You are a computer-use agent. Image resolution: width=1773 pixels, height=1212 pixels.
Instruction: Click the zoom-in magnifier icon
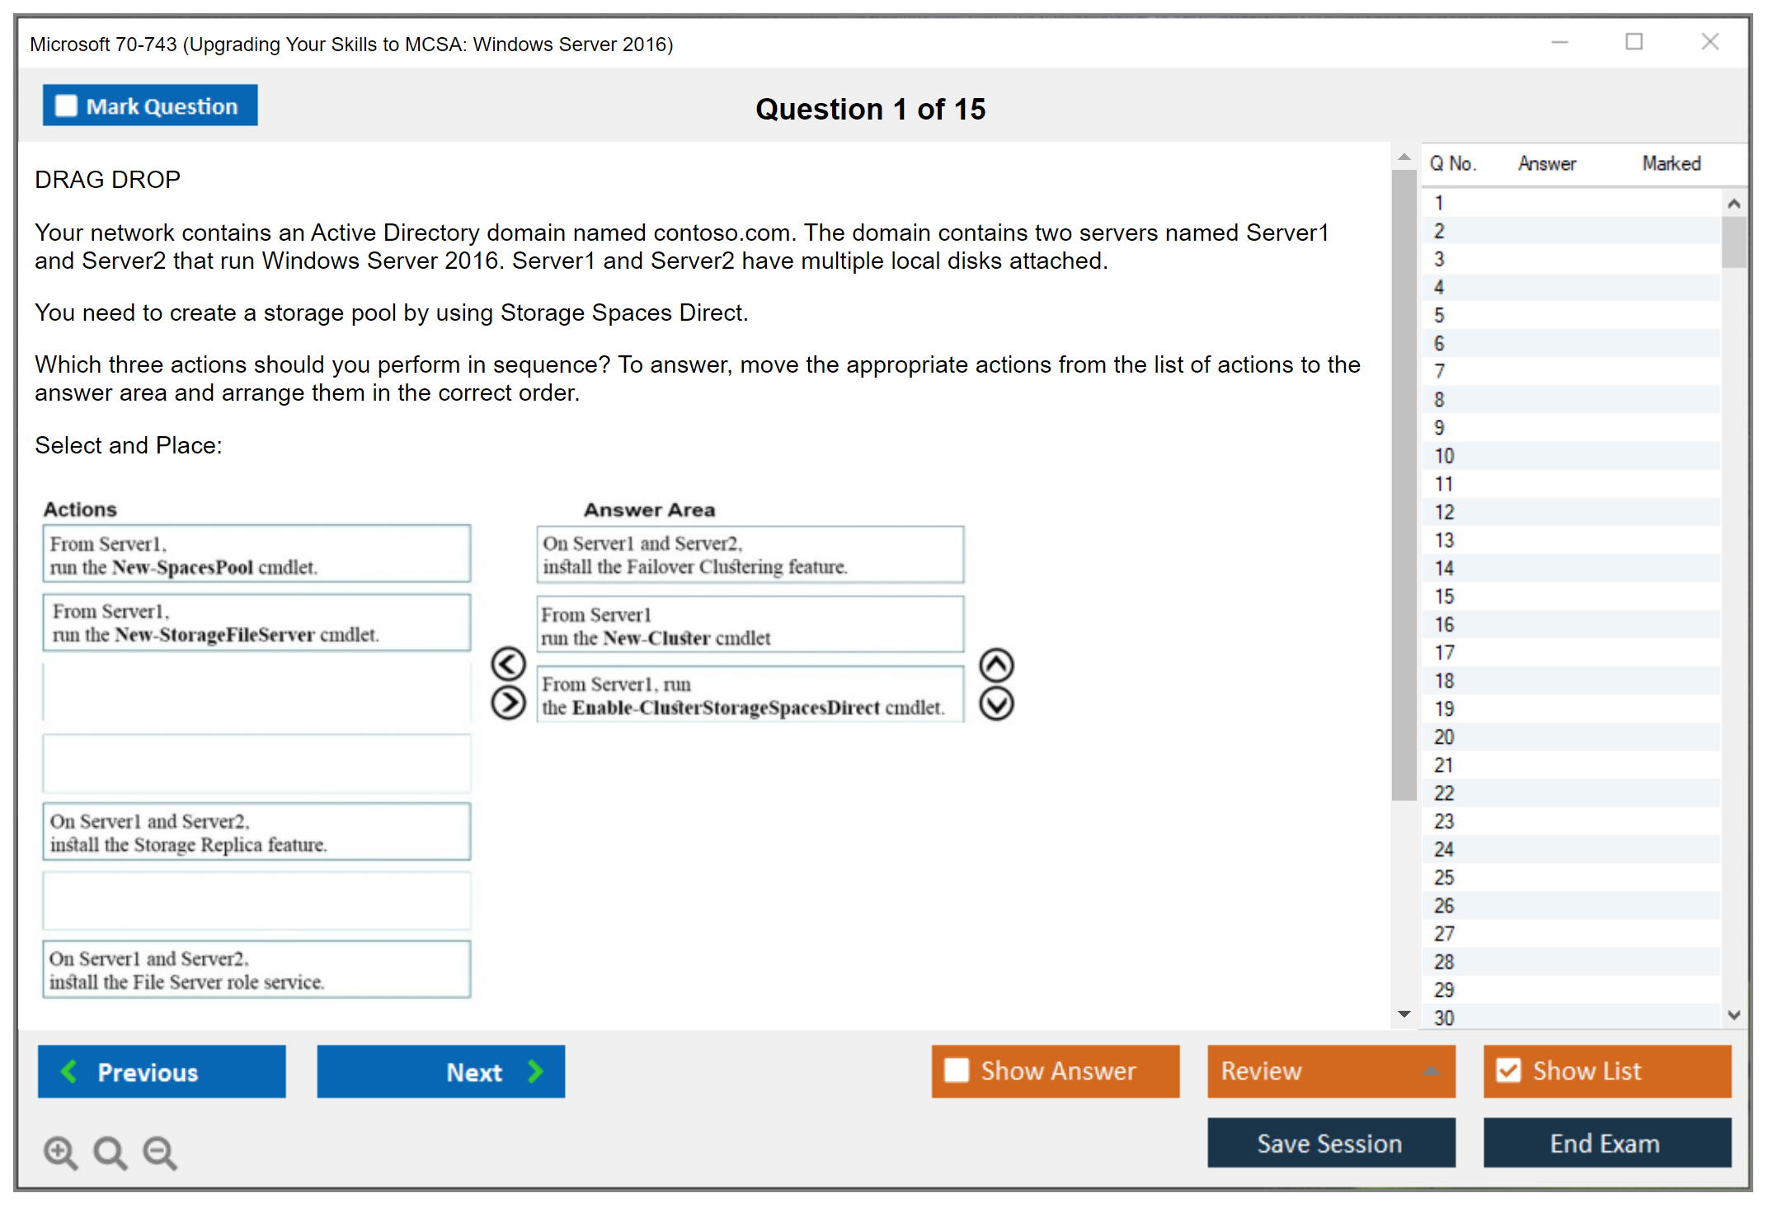60,1152
